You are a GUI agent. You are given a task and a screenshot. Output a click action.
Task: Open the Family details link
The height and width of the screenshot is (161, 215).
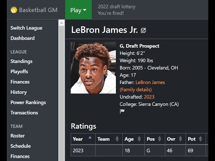coord(136,90)
